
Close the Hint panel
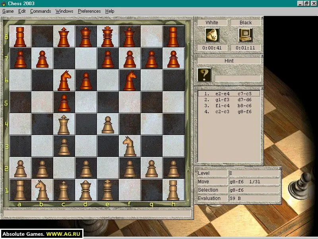pyautogui.click(x=262, y=56)
